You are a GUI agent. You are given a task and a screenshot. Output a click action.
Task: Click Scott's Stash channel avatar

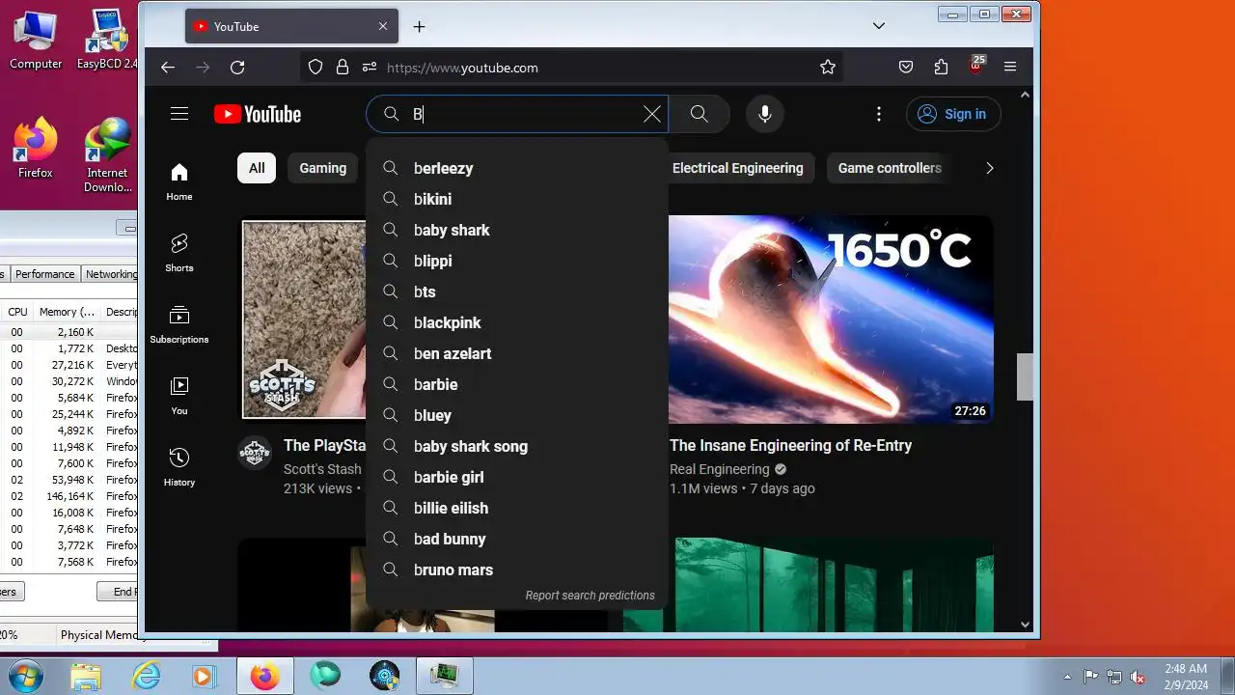[255, 452]
